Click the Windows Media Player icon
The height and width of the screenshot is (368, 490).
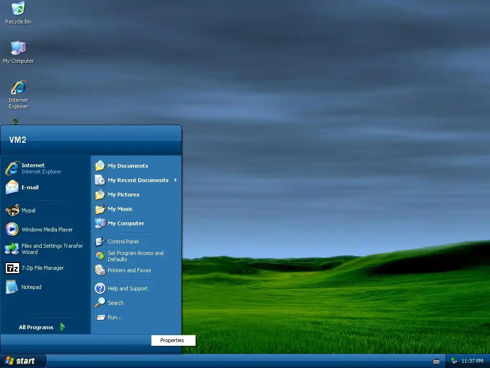12,230
